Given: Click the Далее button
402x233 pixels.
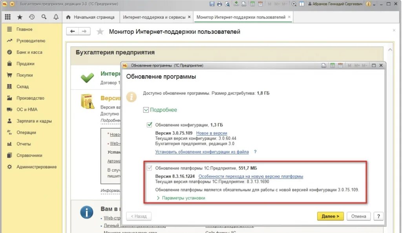Looking at the screenshot, I should coord(330,216).
